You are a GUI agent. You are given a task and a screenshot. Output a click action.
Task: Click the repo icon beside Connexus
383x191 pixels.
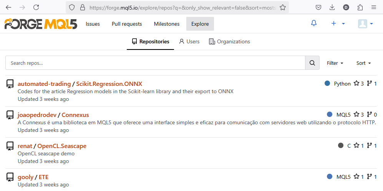click(10, 115)
